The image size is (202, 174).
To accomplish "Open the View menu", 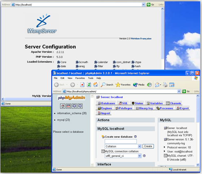I will point(70,78).
